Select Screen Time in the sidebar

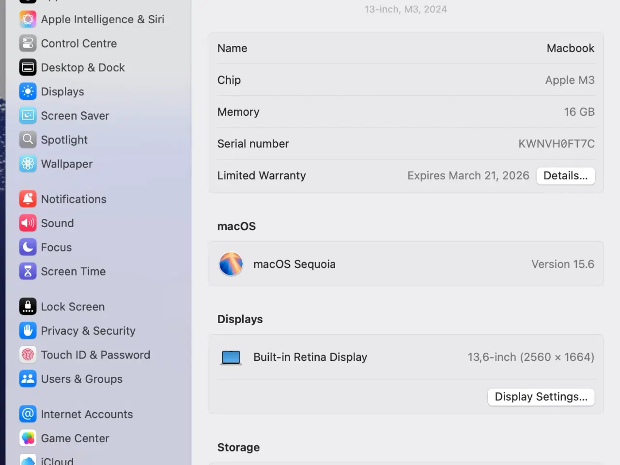(73, 272)
